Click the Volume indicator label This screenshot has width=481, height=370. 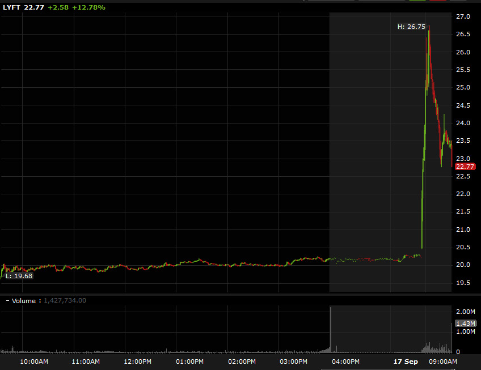24,301
